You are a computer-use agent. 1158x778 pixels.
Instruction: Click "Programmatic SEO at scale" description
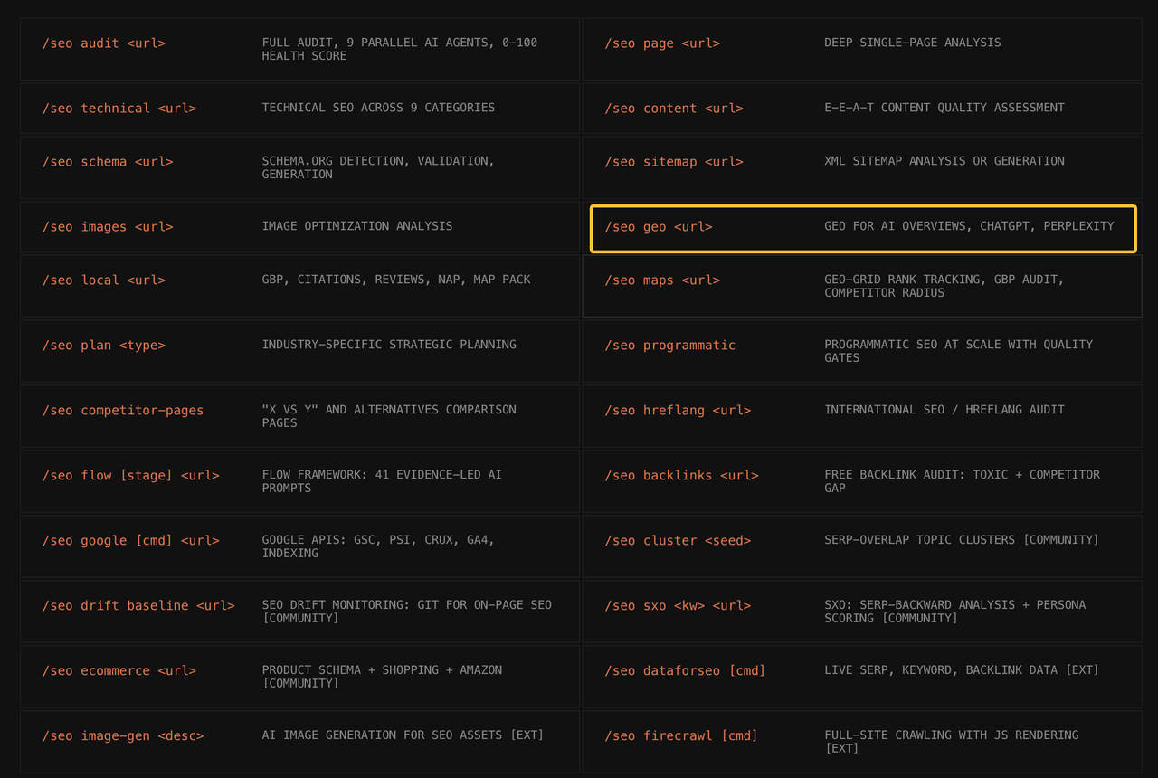click(959, 351)
